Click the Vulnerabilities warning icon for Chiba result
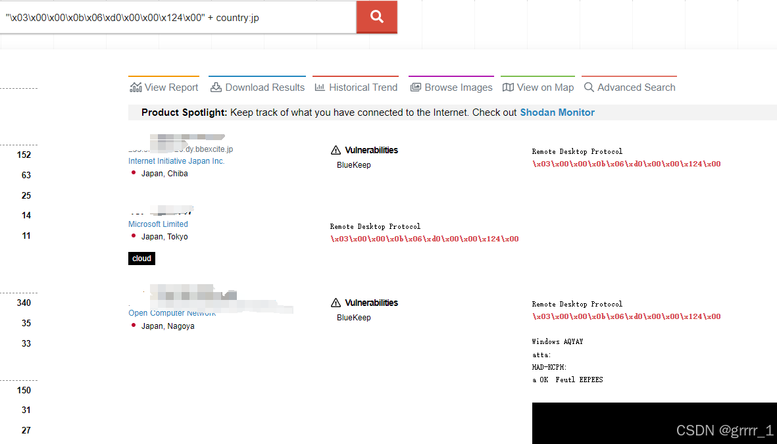 [336, 150]
